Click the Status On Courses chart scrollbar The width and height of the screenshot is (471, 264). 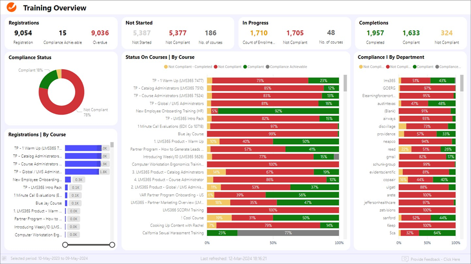[345, 83]
